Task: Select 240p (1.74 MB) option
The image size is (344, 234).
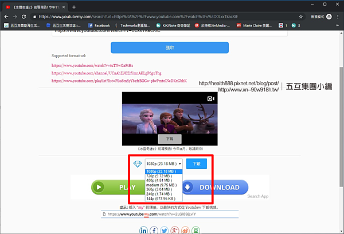Action: tap(163, 194)
